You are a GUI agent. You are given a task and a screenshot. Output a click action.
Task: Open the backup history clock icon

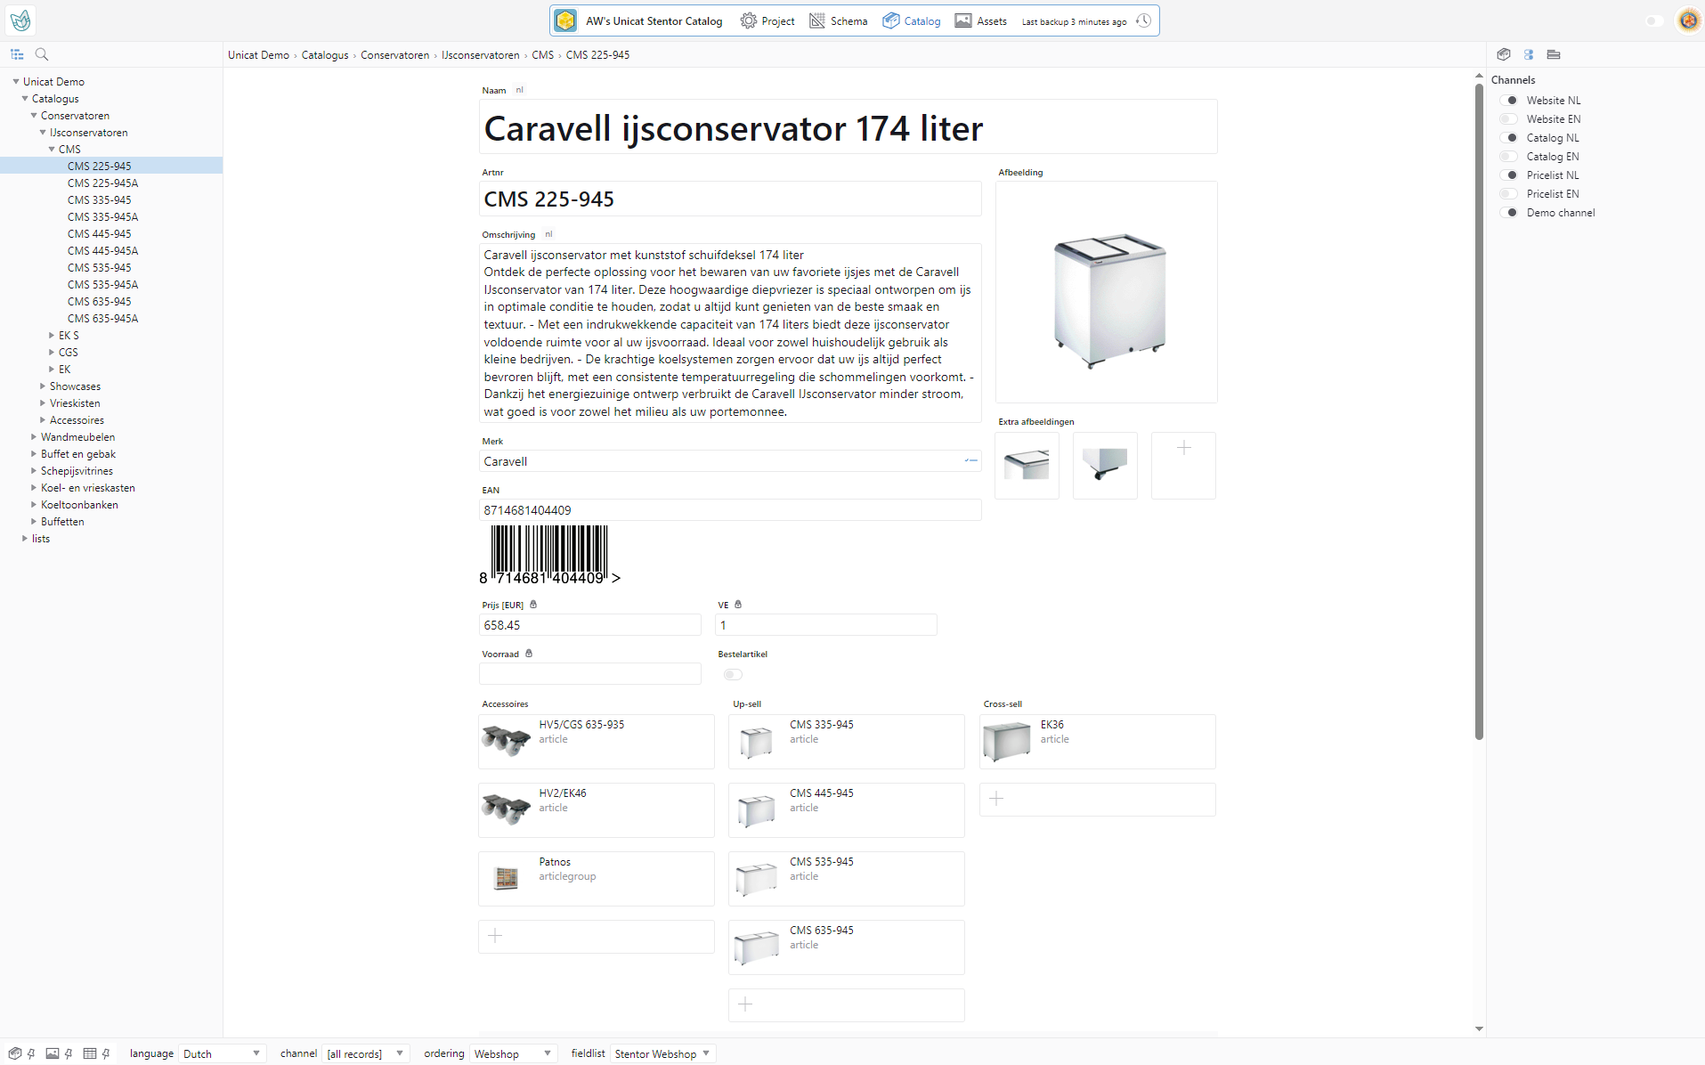[x=1144, y=20]
